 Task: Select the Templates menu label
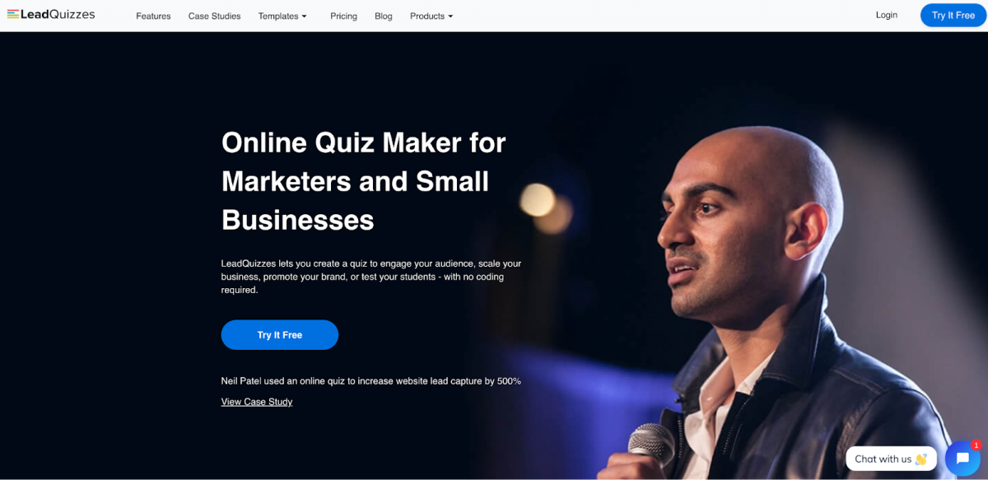pyautogui.click(x=278, y=16)
